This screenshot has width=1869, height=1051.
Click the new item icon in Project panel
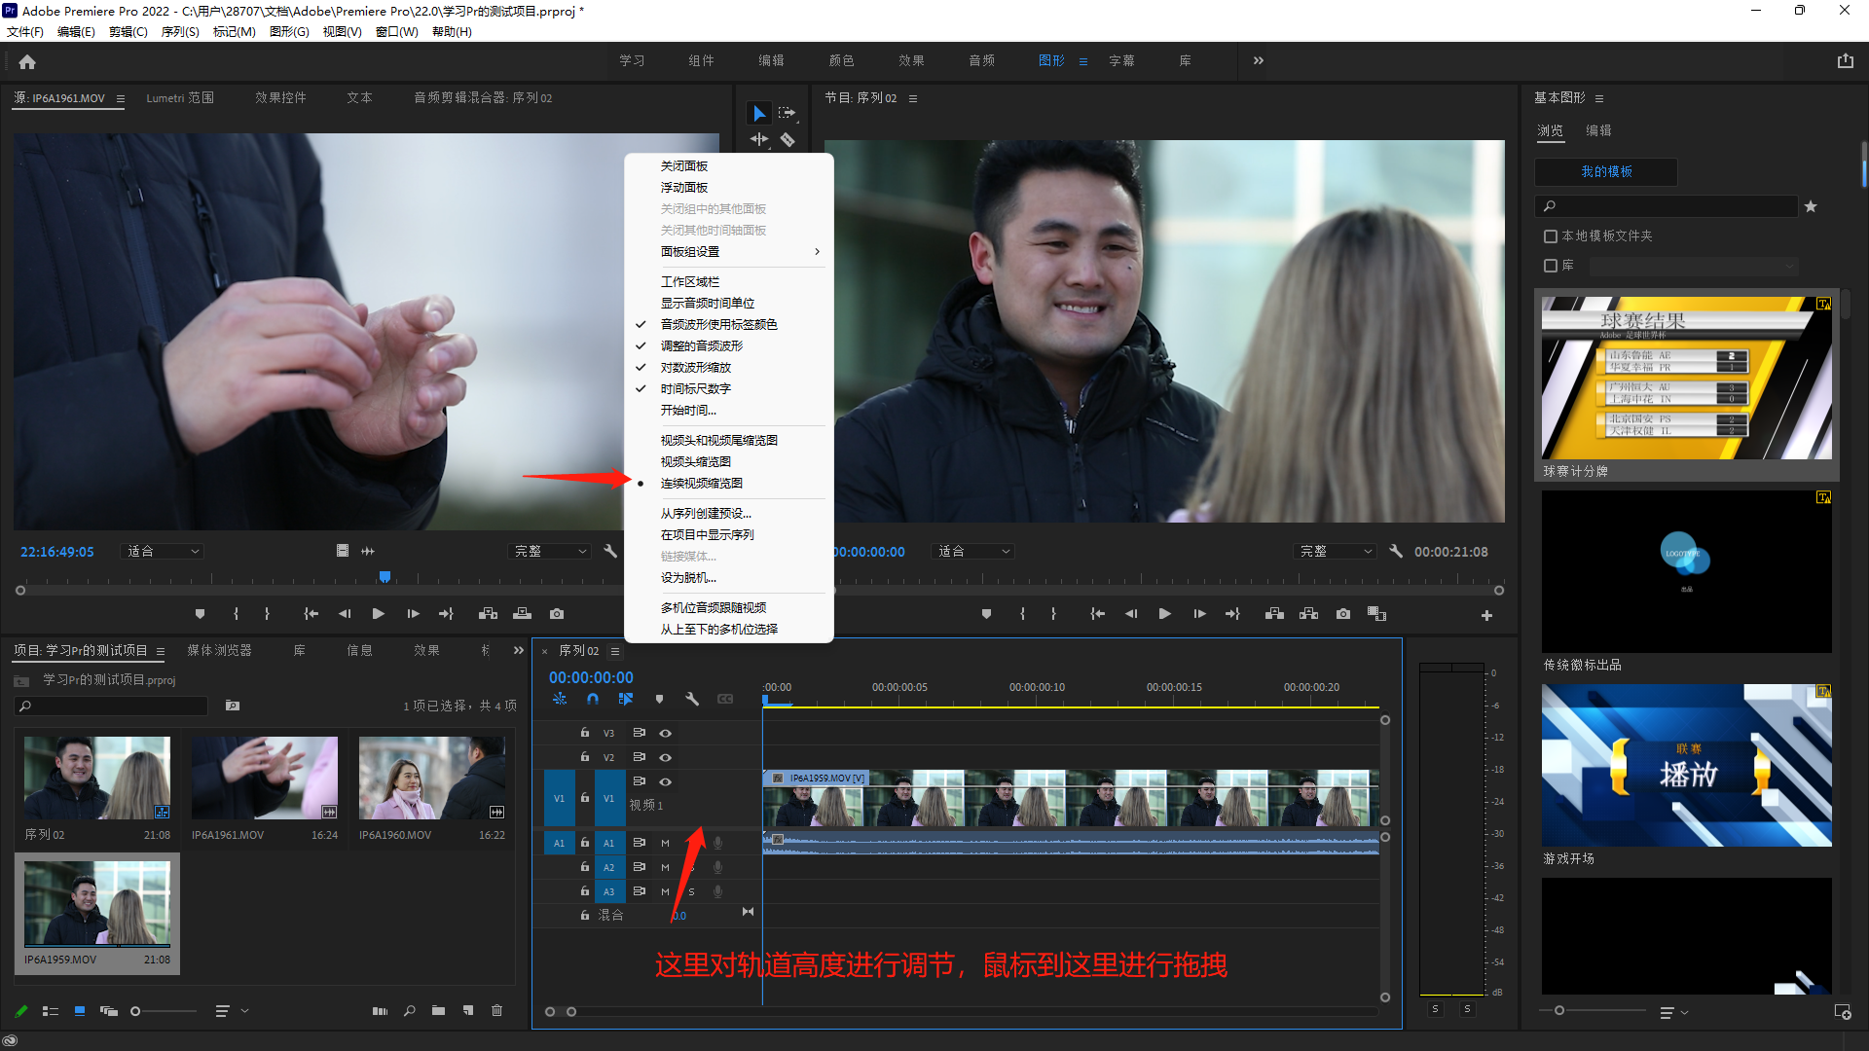click(468, 1011)
